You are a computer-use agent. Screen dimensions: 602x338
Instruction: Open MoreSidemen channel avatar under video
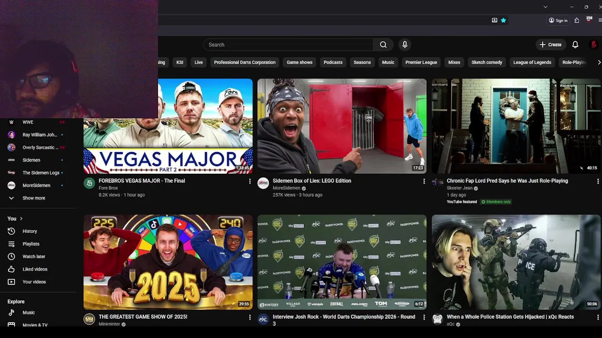[263, 183]
